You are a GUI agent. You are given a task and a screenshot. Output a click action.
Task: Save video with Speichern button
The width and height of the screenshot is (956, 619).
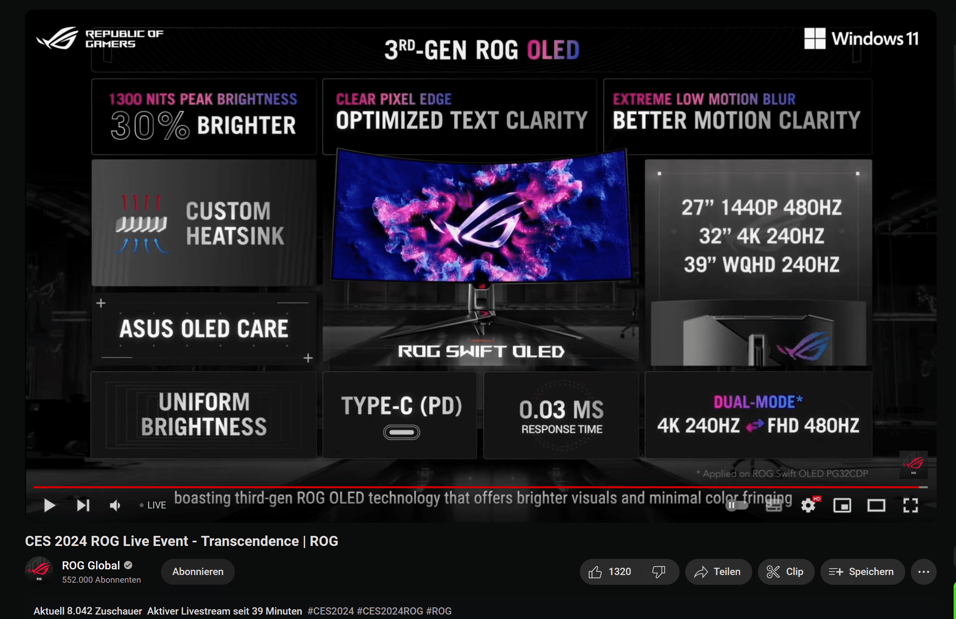pyautogui.click(x=862, y=571)
